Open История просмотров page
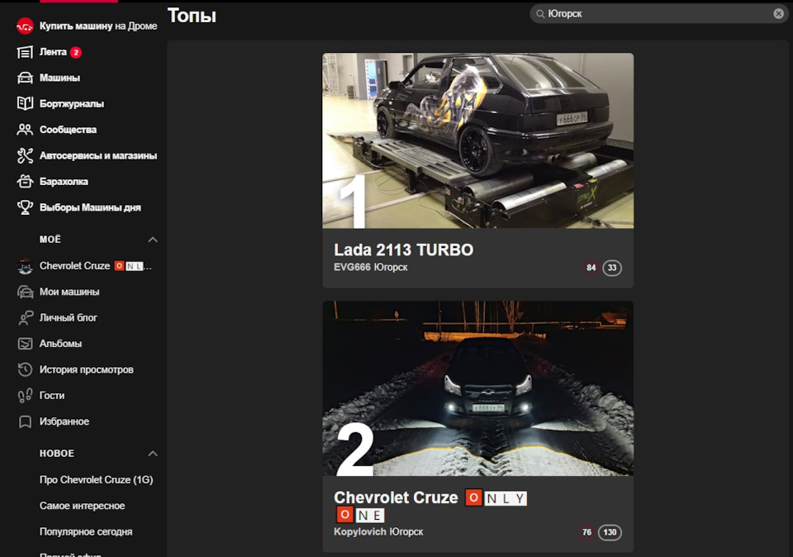Image resolution: width=793 pixels, height=557 pixels. coord(87,369)
